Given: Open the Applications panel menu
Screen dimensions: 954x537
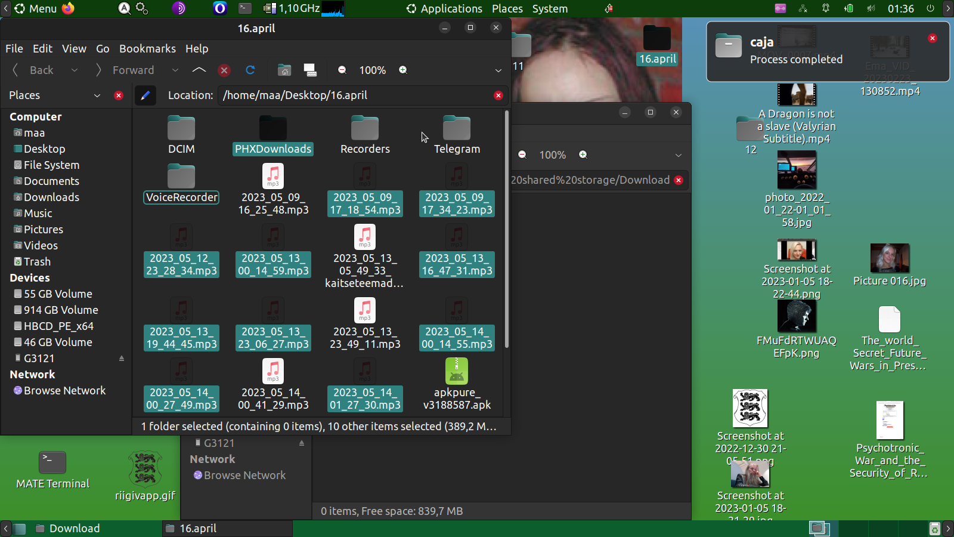Looking at the screenshot, I should pos(444,8).
